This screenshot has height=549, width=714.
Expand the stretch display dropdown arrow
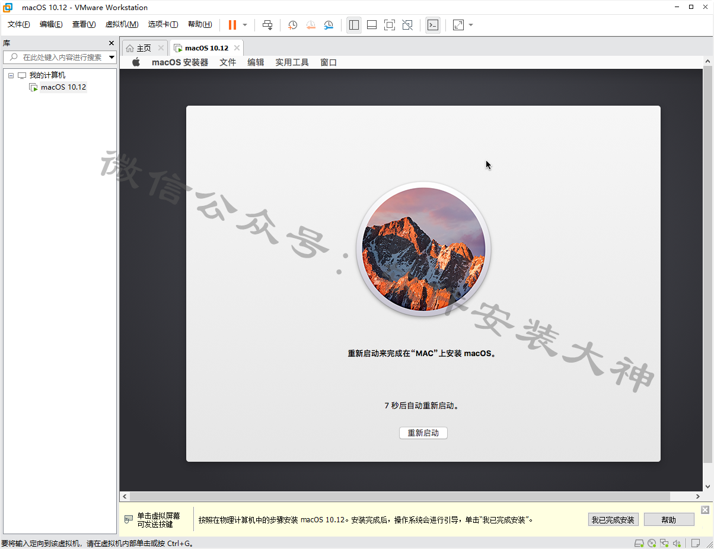tap(471, 25)
